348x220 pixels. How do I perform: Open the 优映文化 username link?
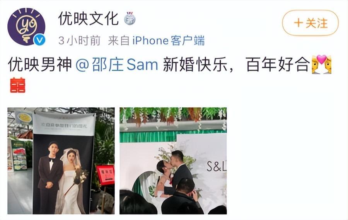88,19
